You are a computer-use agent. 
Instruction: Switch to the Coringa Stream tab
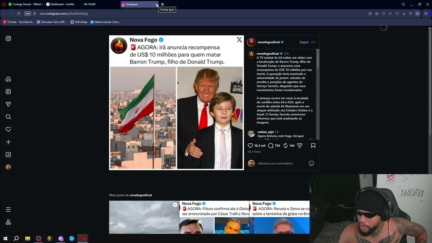point(25,4)
